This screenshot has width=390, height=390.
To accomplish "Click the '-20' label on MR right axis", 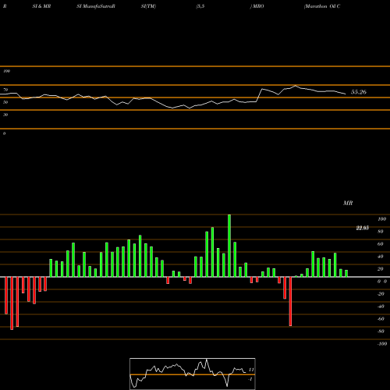I will point(381,294).
